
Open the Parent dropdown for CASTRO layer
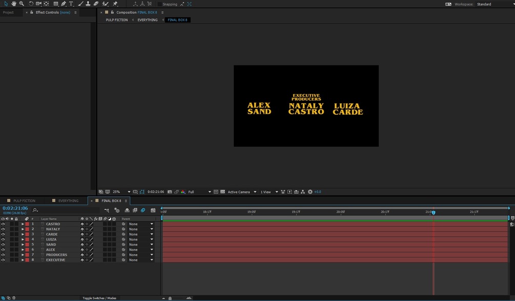coord(141,224)
